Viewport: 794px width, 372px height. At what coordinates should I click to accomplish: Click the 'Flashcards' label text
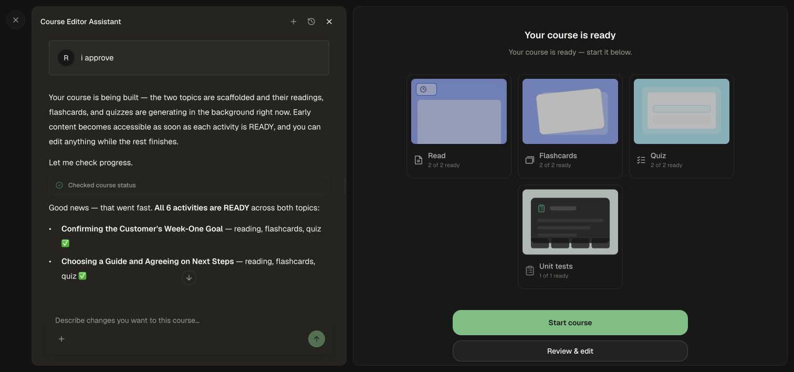(x=558, y=156)
